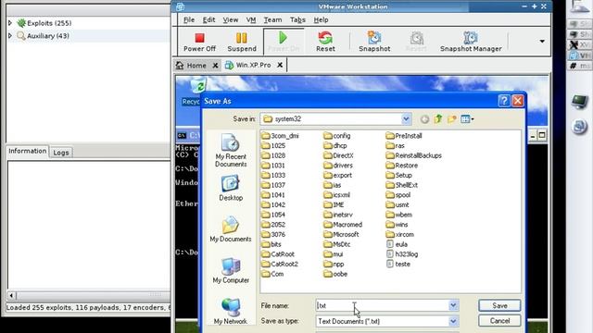Go back to last folder visited
The image size is (593, 333).
pyautogui.click(x=424, y=119)
